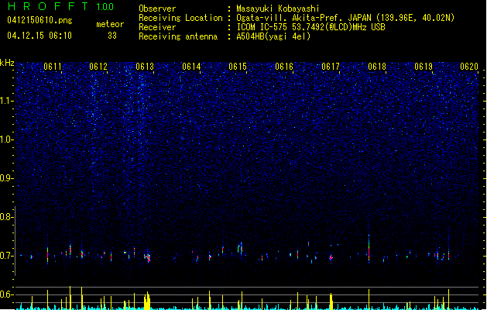Click time marker 0615
This screenshot has height=310, width=487.
pos(238,67)
